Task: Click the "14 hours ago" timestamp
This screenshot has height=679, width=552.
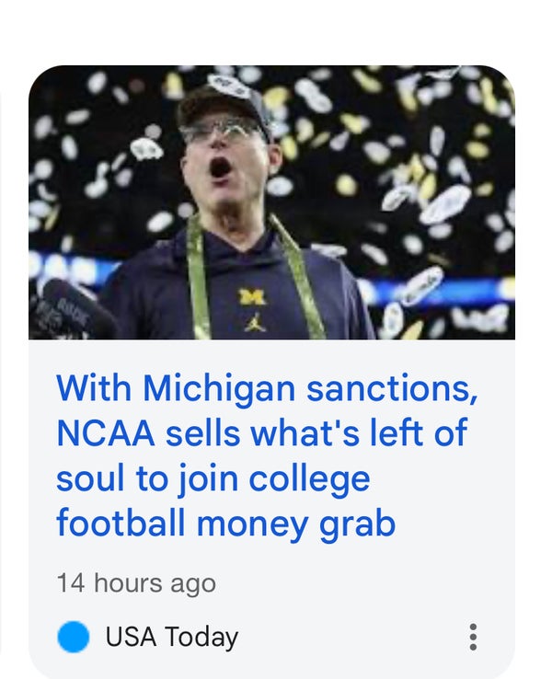Action: point(136,583)
